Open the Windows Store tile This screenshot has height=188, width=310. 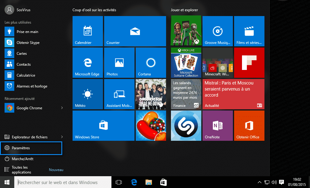[103, 126]
